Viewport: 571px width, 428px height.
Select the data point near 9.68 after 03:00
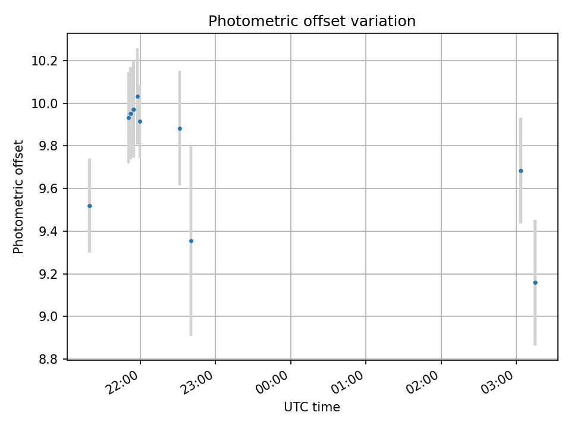[521, 171]
